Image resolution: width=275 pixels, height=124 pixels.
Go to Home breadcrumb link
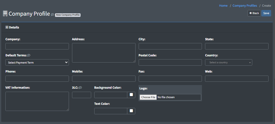(x=223, y=6)
